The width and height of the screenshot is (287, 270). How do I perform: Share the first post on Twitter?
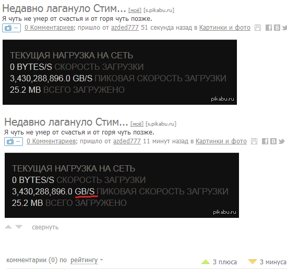point(284,28)
